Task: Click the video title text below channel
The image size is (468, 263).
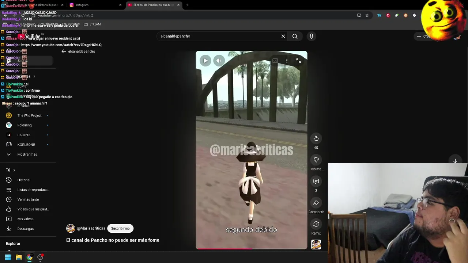Action: tap(113, 240)
